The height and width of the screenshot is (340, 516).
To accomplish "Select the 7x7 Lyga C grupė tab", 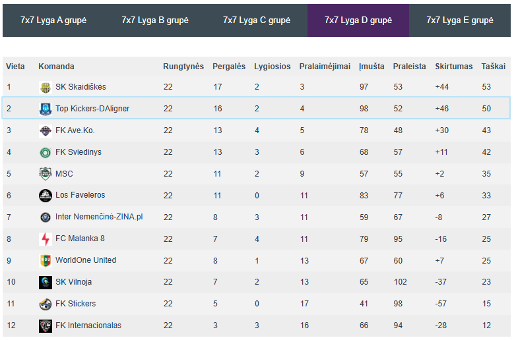I will tap(257, 20).
